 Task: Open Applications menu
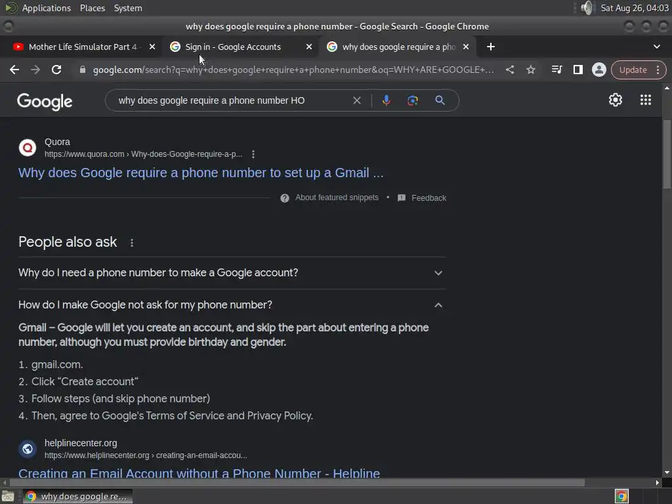coord(47,8)
